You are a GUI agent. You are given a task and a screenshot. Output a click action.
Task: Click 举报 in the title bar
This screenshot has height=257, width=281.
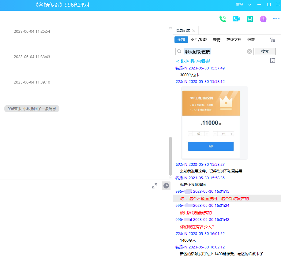(x=239, y=5)
